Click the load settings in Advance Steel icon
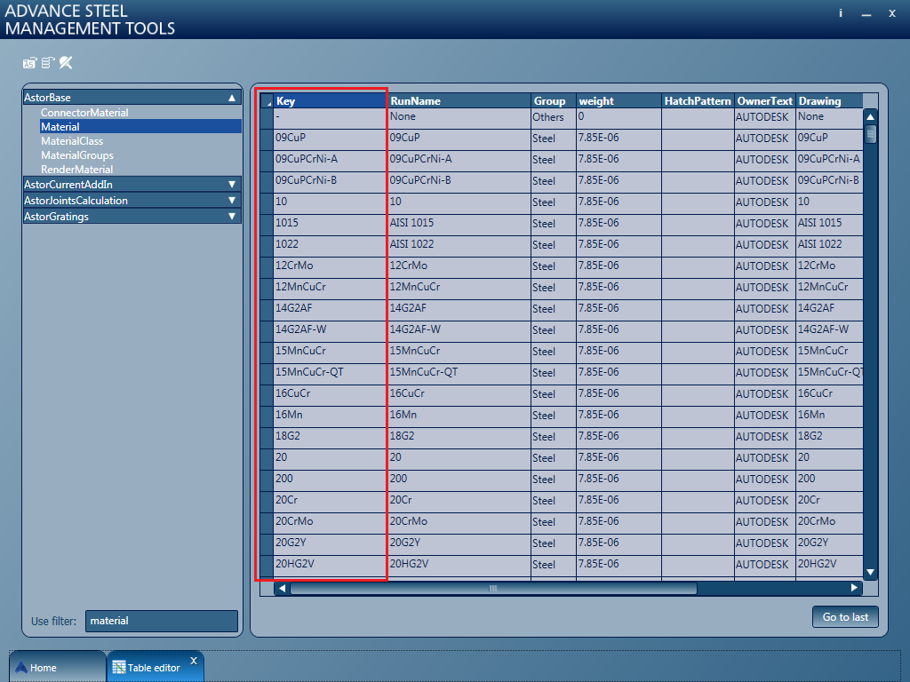 (x=29, y=63)
